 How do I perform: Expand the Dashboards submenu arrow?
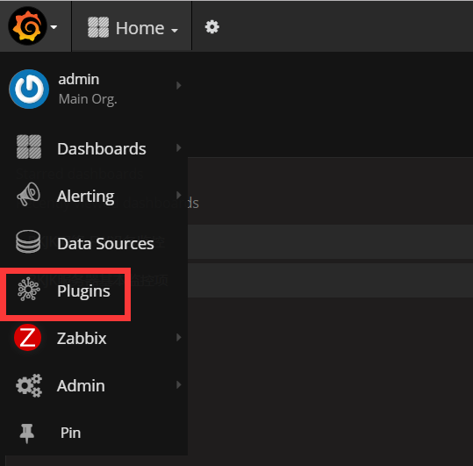point(179,147)
